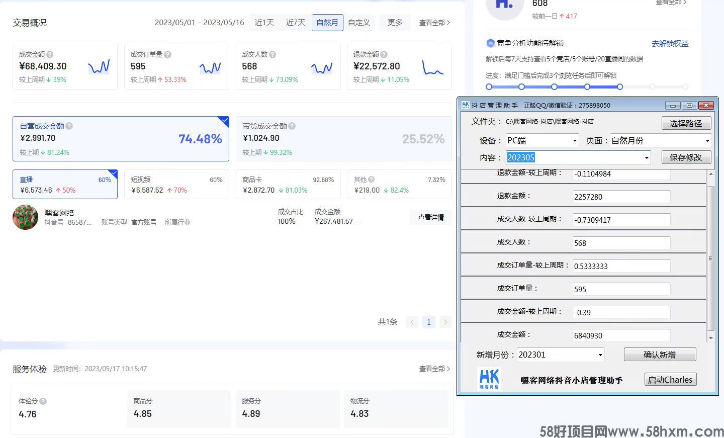This screenshot has width=724, height=438.
Task: Click 成交金额 ¥68,409.30 metric card
Action: point(65,67)
